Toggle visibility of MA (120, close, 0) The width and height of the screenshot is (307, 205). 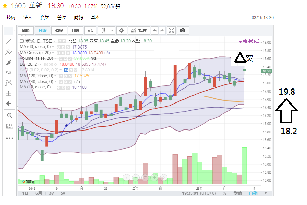point(61,76)
